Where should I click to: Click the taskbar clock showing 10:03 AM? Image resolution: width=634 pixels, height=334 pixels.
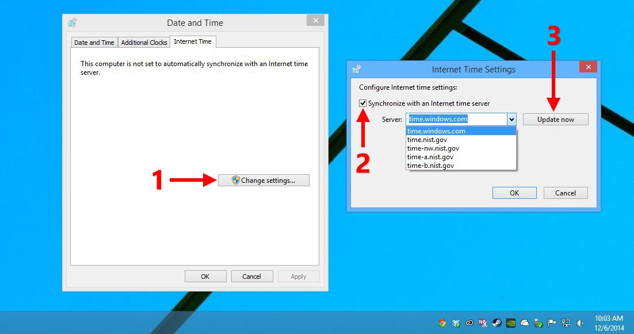(x=609, y=323)
